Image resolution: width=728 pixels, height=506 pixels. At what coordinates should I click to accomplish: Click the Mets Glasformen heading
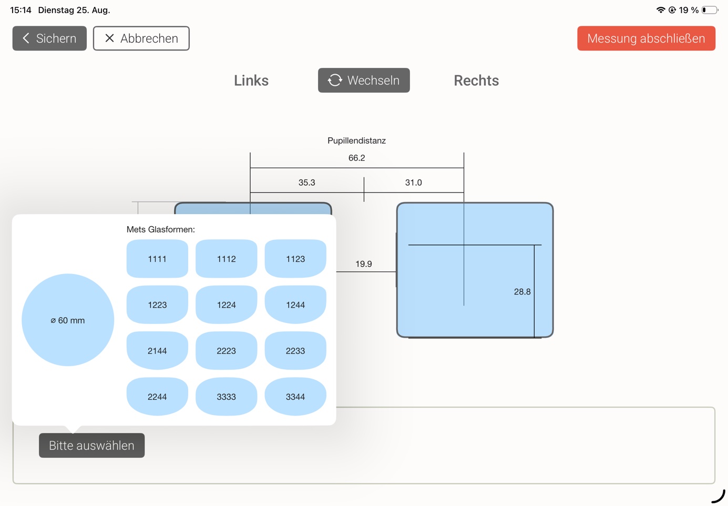click(x=161, y=229)
